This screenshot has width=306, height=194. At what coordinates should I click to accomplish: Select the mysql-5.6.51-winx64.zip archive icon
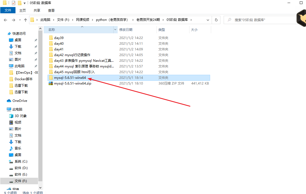coord(51,83)
